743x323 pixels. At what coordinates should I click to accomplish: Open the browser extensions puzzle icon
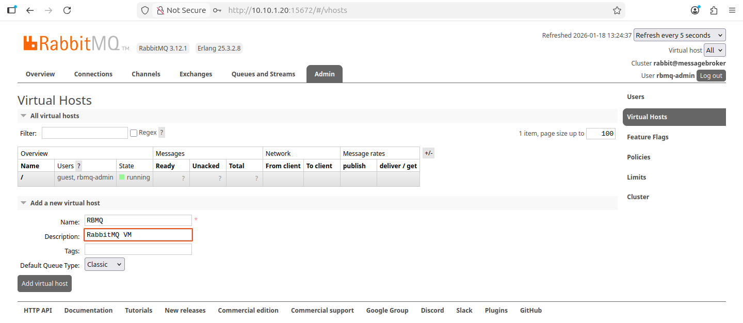click(x=714, y=10)
